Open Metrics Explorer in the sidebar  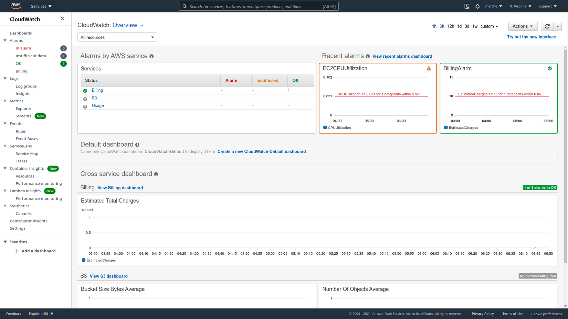23,109
